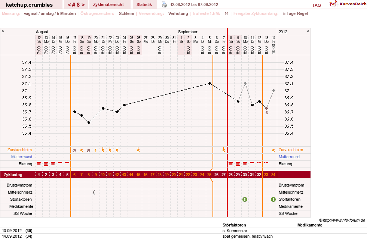Click the Schleim Östrogenzeichen value
The height and width of the screenshot is (247, 367).
coord(126,13)
